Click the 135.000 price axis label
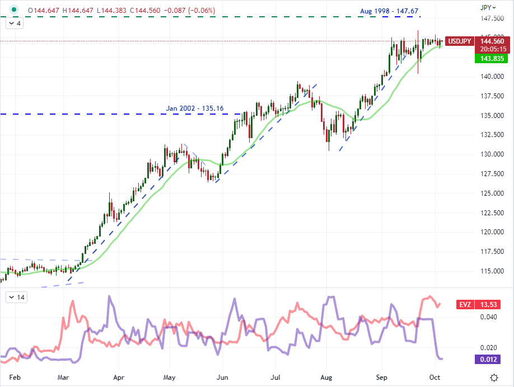Viewport: 514px width, 387px height. (x=492, y=115)
